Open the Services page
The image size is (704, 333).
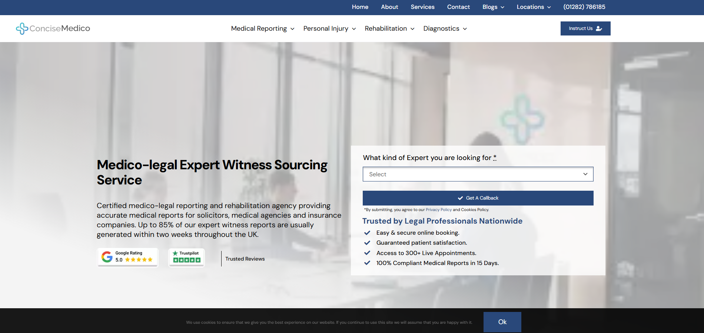(x=422, y=7)
